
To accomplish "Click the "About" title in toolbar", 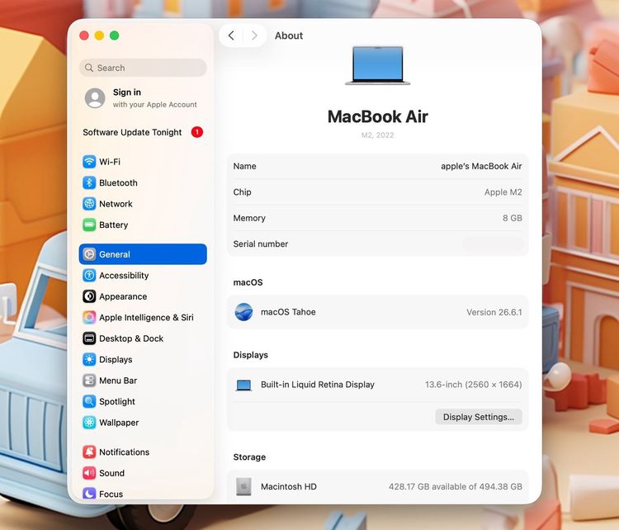I will 289,35.
